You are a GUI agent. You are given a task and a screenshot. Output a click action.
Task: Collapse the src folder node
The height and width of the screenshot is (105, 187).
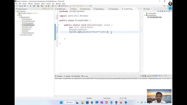click(18, 15)
